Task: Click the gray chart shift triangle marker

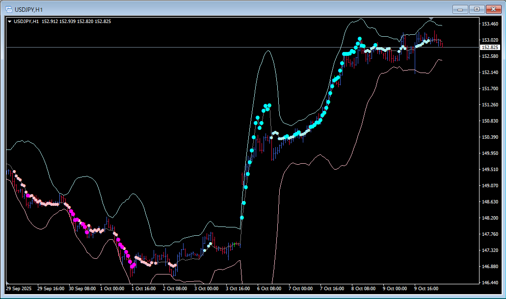Action: click(431, 19)
